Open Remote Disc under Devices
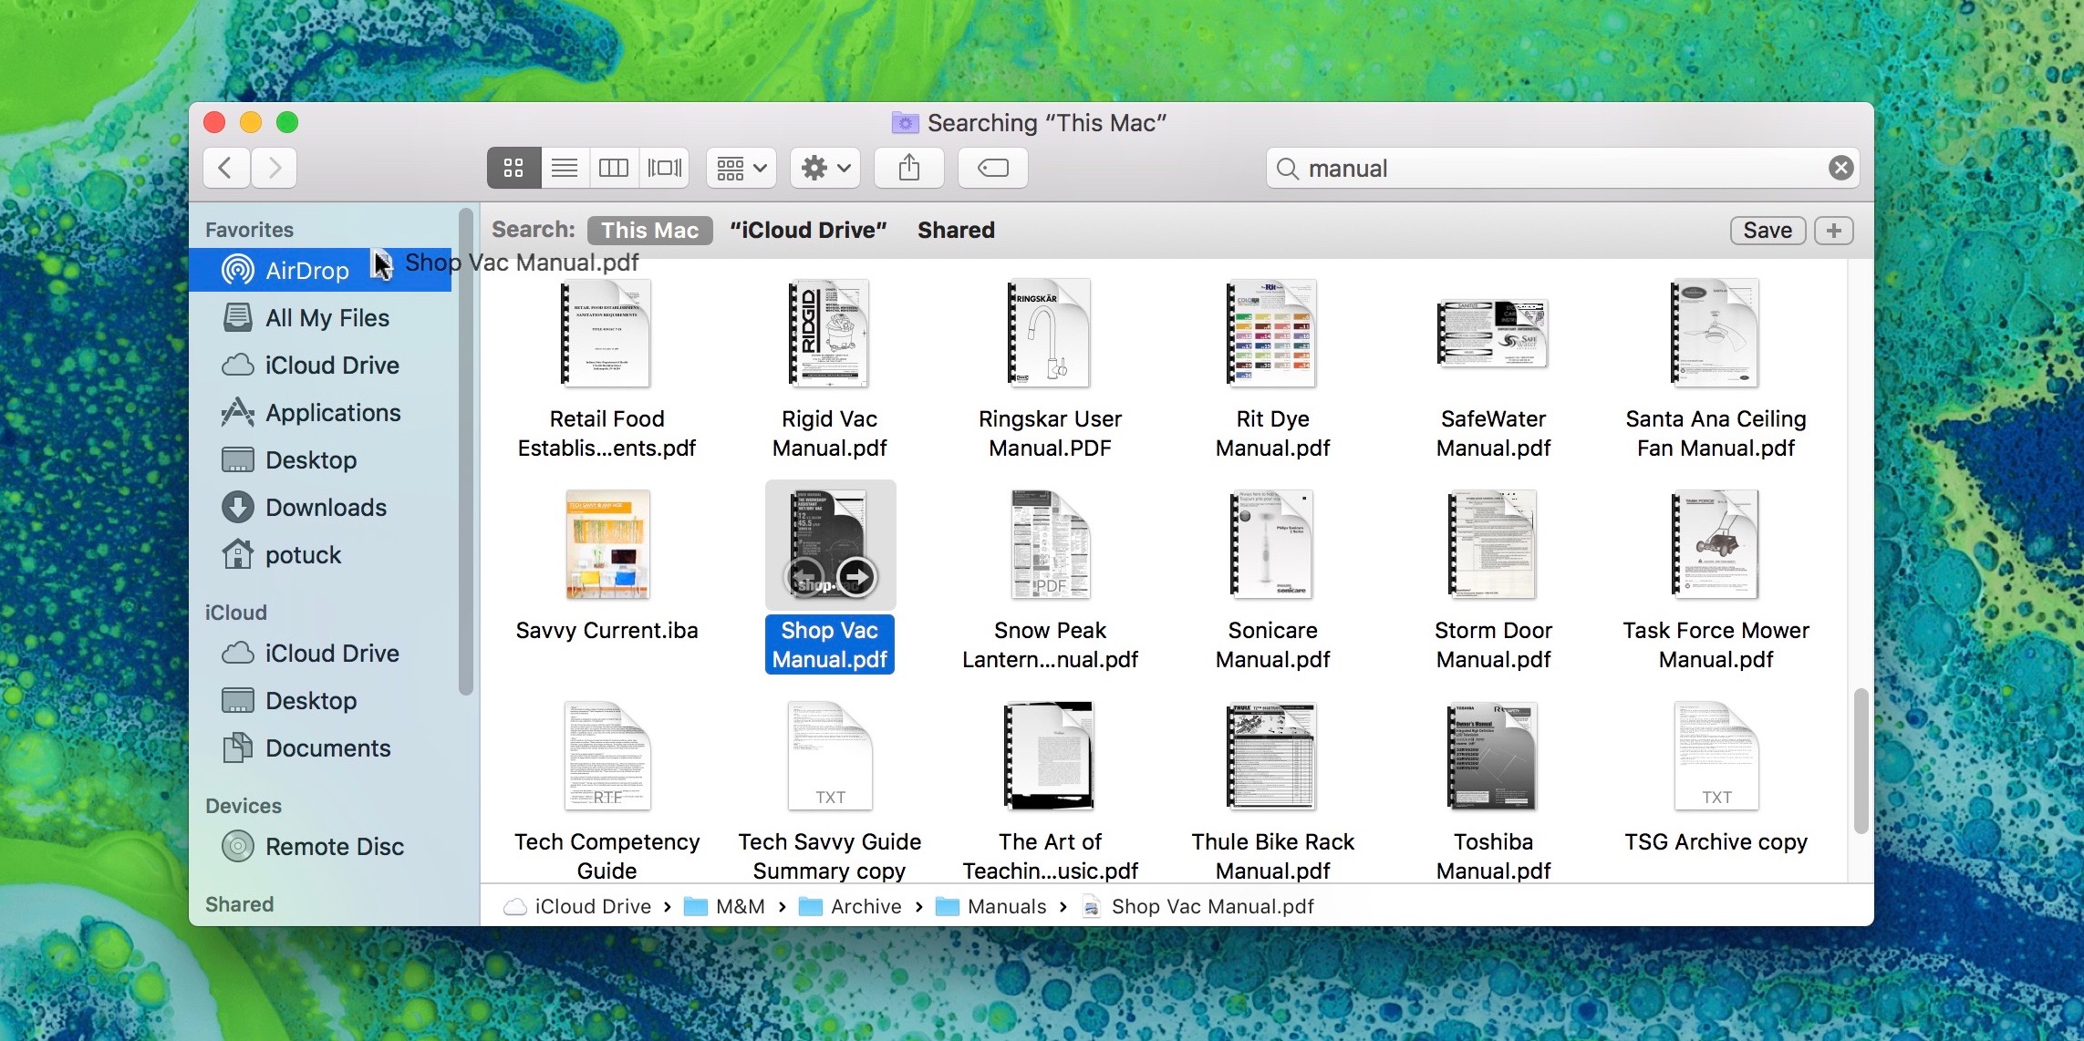Screen dimensions: 2084x1041 [x=334, y=847]
